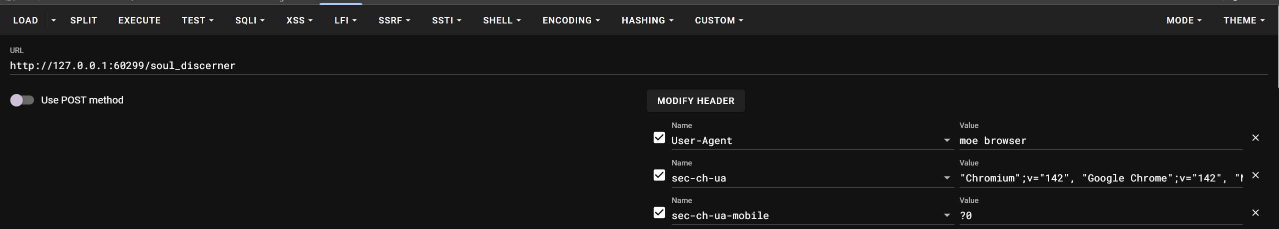The width and height of the screenshot is (1279, 229).
Task: Expand the User-Agent name dropdown arrow
Action: (947, 140)
